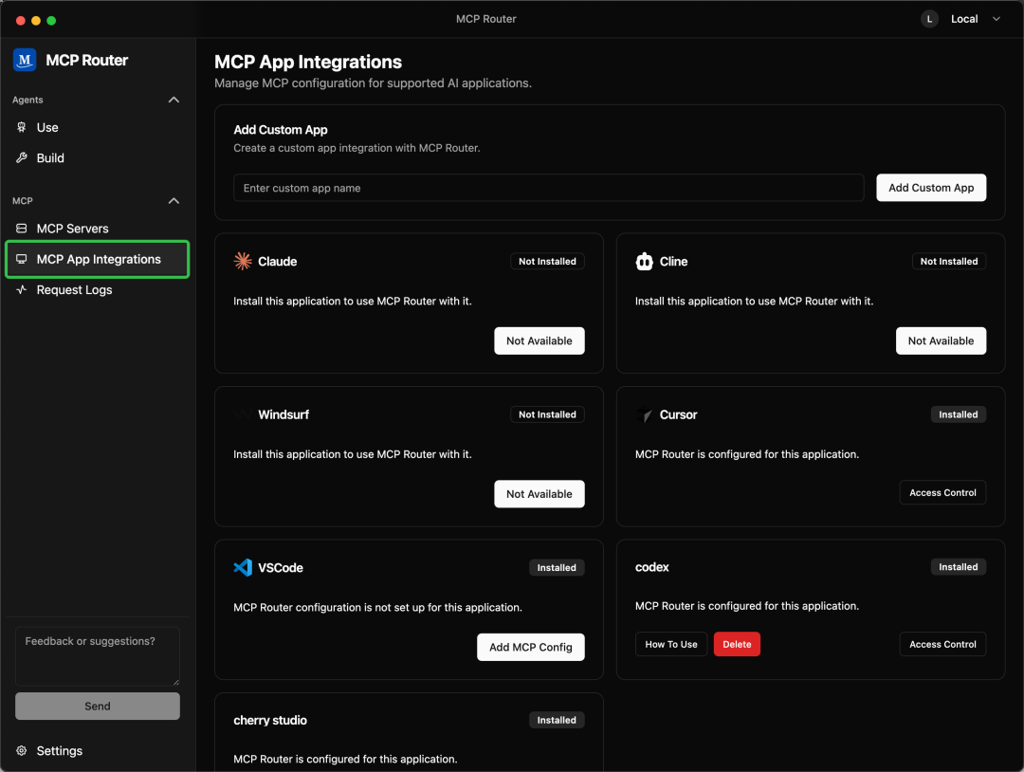1024x772 pixels.
Task: Click the Claude app icon on its card
Action: pos(243,261)
